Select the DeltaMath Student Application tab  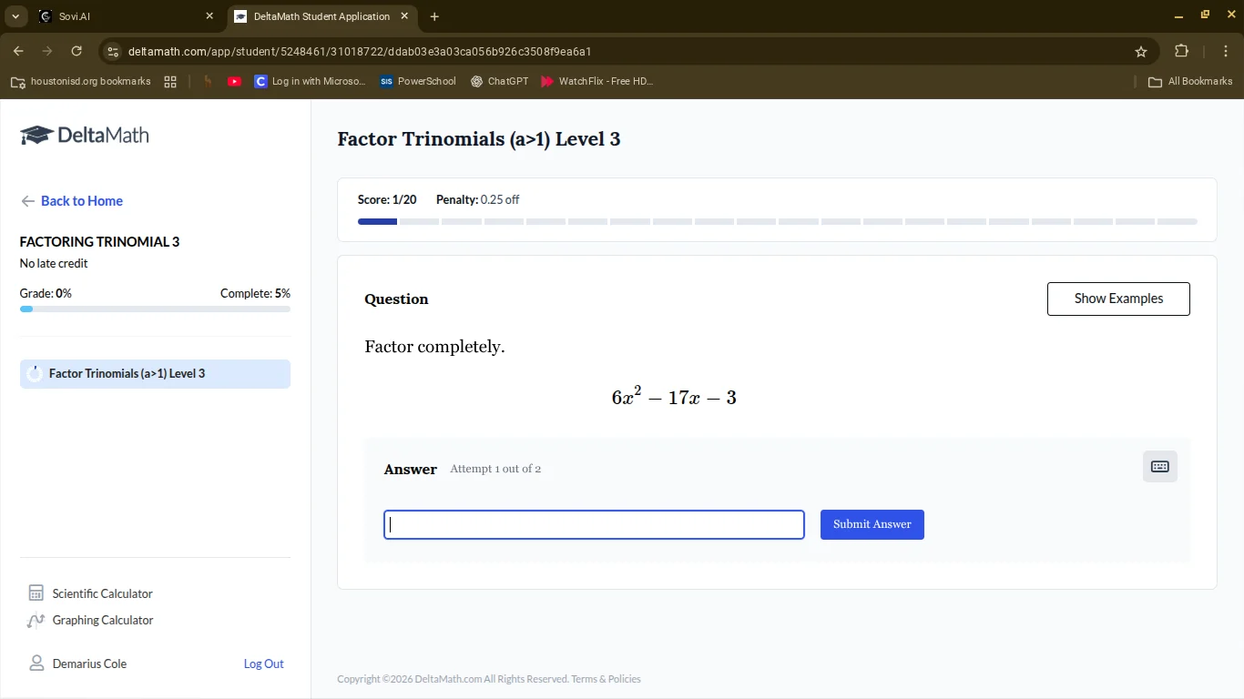coord(321,16)
